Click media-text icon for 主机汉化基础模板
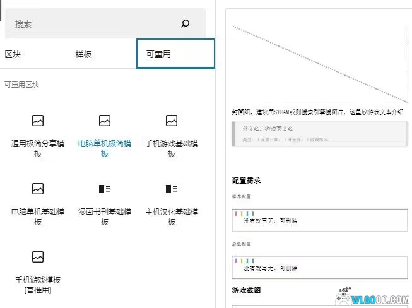The width and height of the screenshot is (412, 308). pos(172,189)
